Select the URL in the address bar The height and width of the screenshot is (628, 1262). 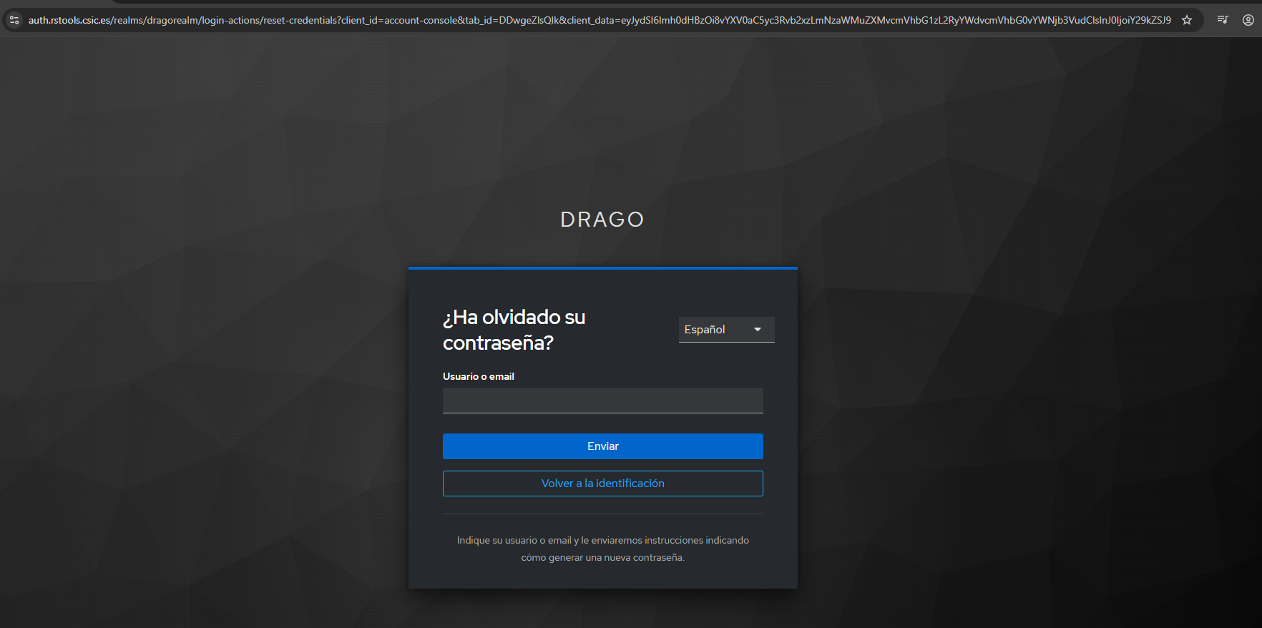coord(600,20)
